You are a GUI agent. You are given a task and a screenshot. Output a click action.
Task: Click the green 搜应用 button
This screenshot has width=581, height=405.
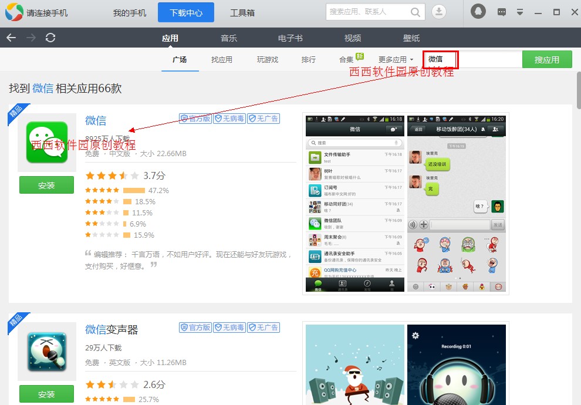pyautogui.click(x=547, y=59)
